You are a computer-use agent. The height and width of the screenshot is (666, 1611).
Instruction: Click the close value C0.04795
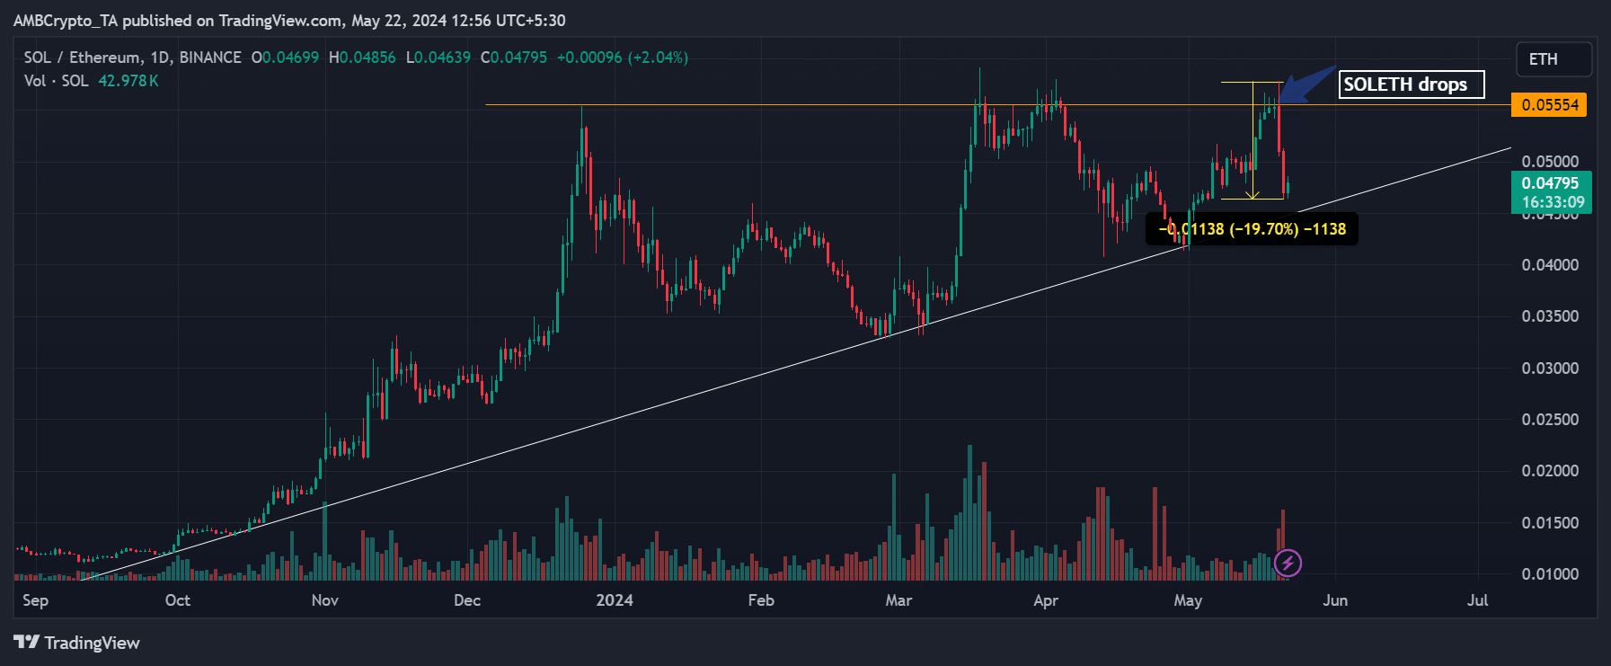pos(514,58)
